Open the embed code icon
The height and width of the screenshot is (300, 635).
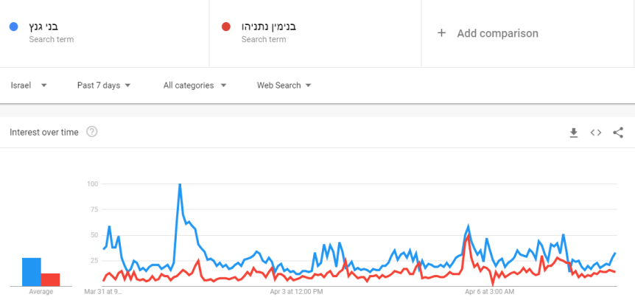point(596,133)
